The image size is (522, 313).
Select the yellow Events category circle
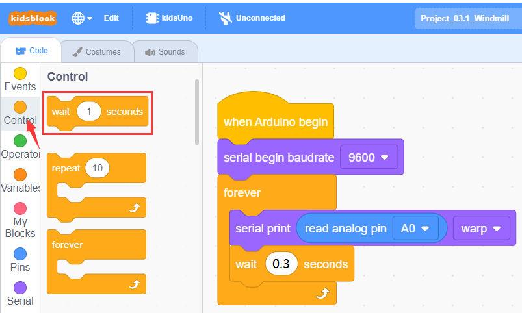click(x=20, y=73)
